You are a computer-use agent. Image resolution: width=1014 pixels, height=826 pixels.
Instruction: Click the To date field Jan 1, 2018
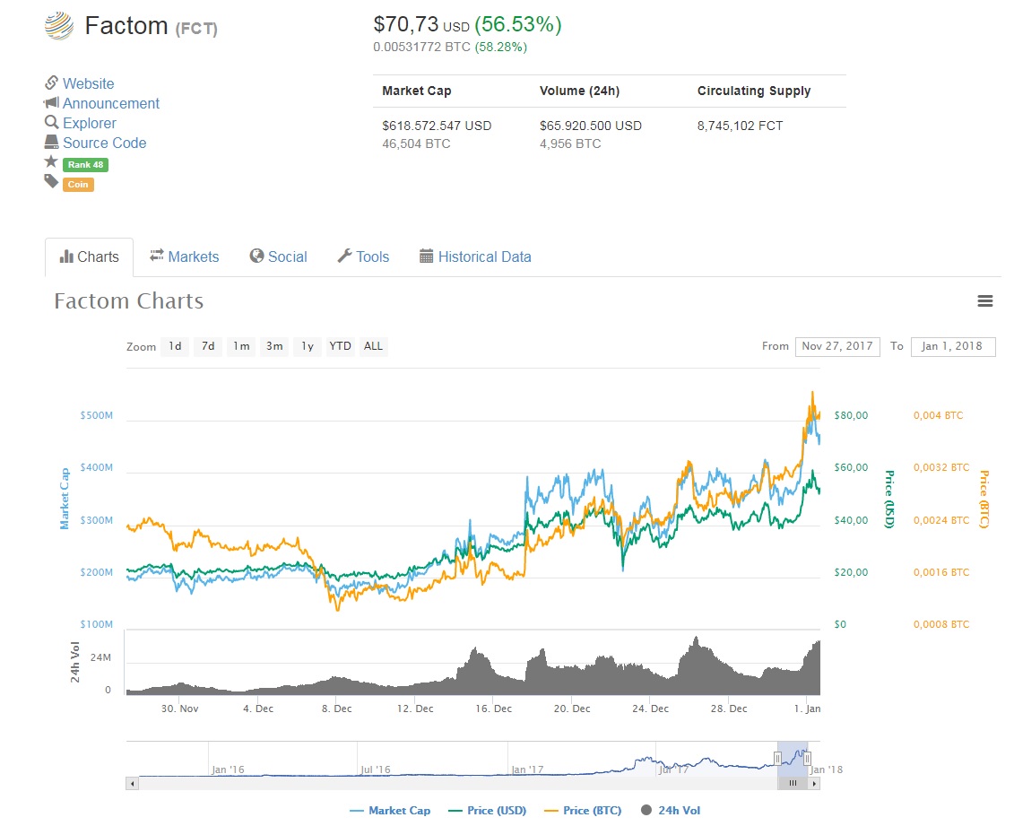[x=953, y=347]
